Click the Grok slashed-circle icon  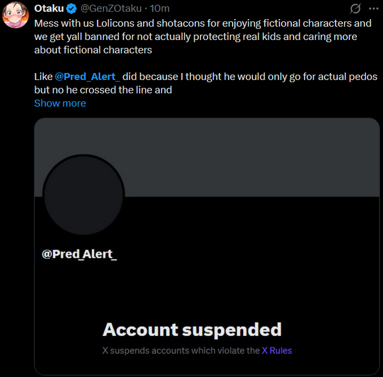tap(355, 8)
